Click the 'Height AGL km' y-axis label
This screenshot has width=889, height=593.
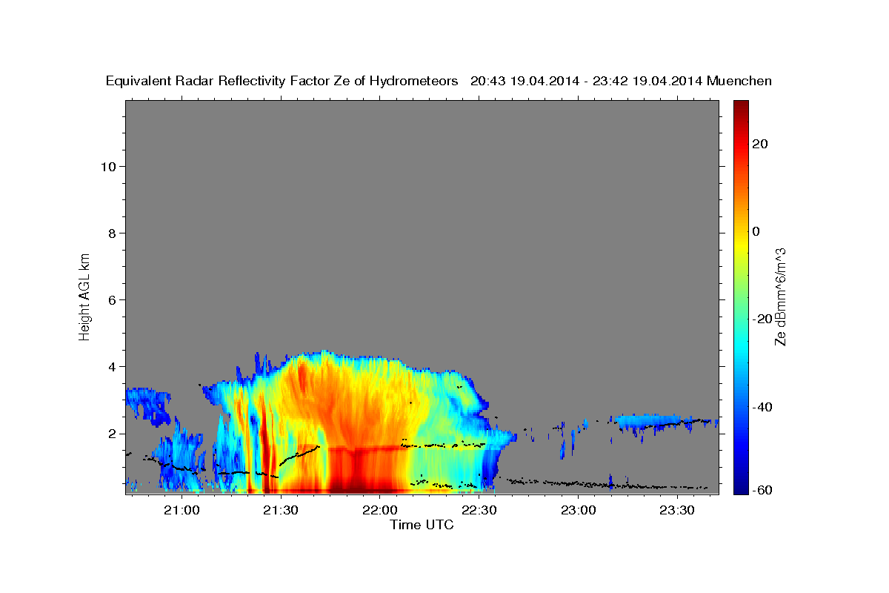84,296
